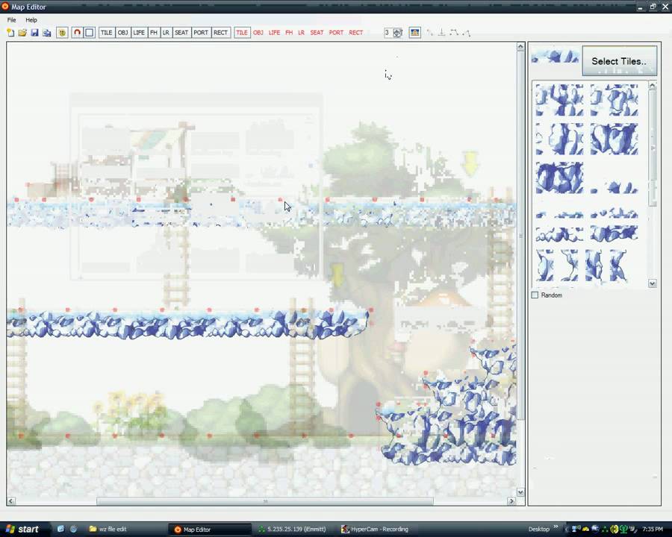Viewport: 672px width, 537px height.
Task: Enable black SEAT edit mode
Action: [x=181, y=33]
